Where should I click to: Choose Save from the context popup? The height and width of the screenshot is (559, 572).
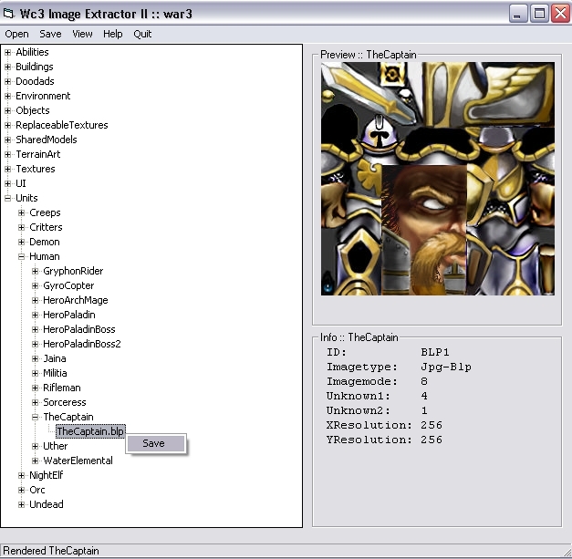(x=156, y=443)
